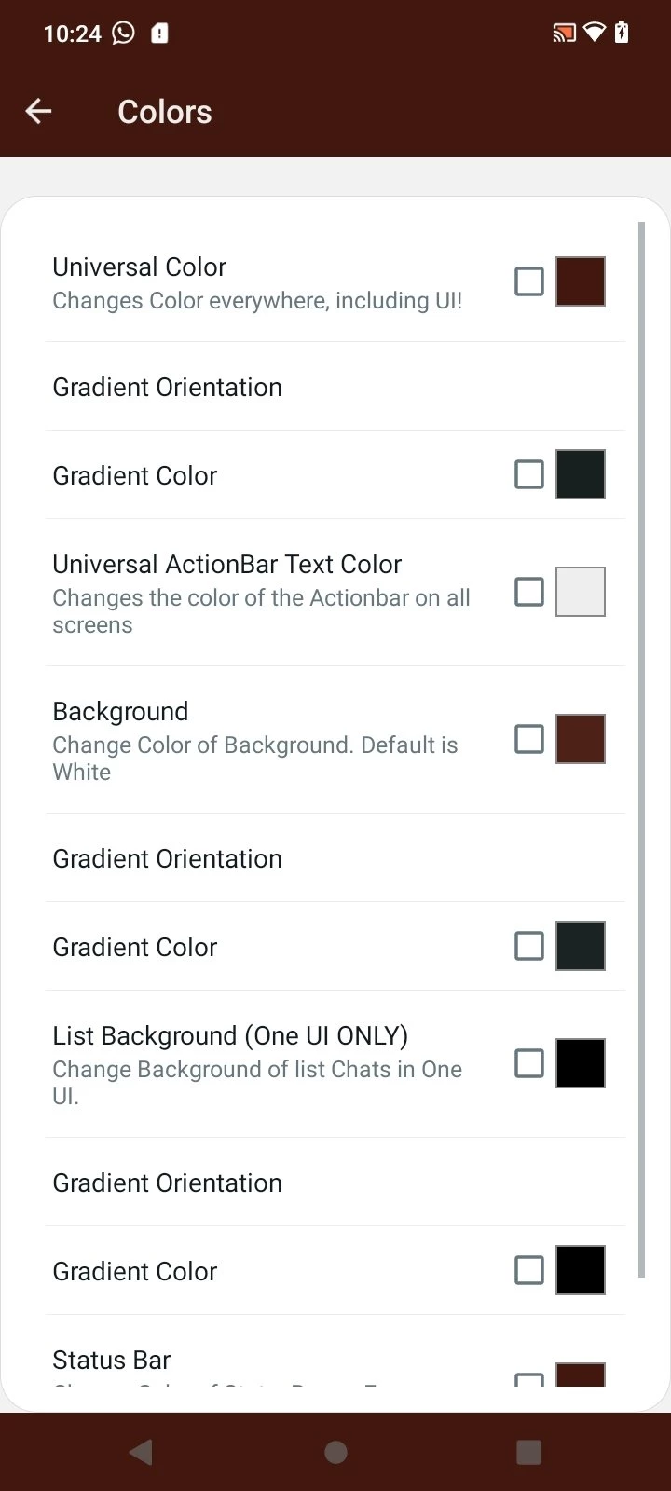The height and width of the screenshot is (1491, 671).
Task: Tap the alert notification icon beside WhatsApp icon
Action: [160, 34]
